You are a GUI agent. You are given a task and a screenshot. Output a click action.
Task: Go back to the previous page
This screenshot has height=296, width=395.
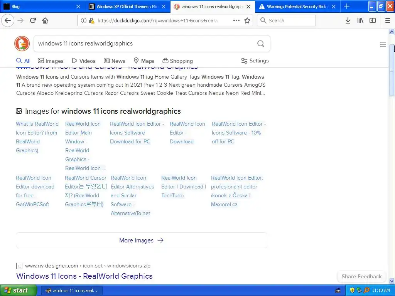coord(8,20)
